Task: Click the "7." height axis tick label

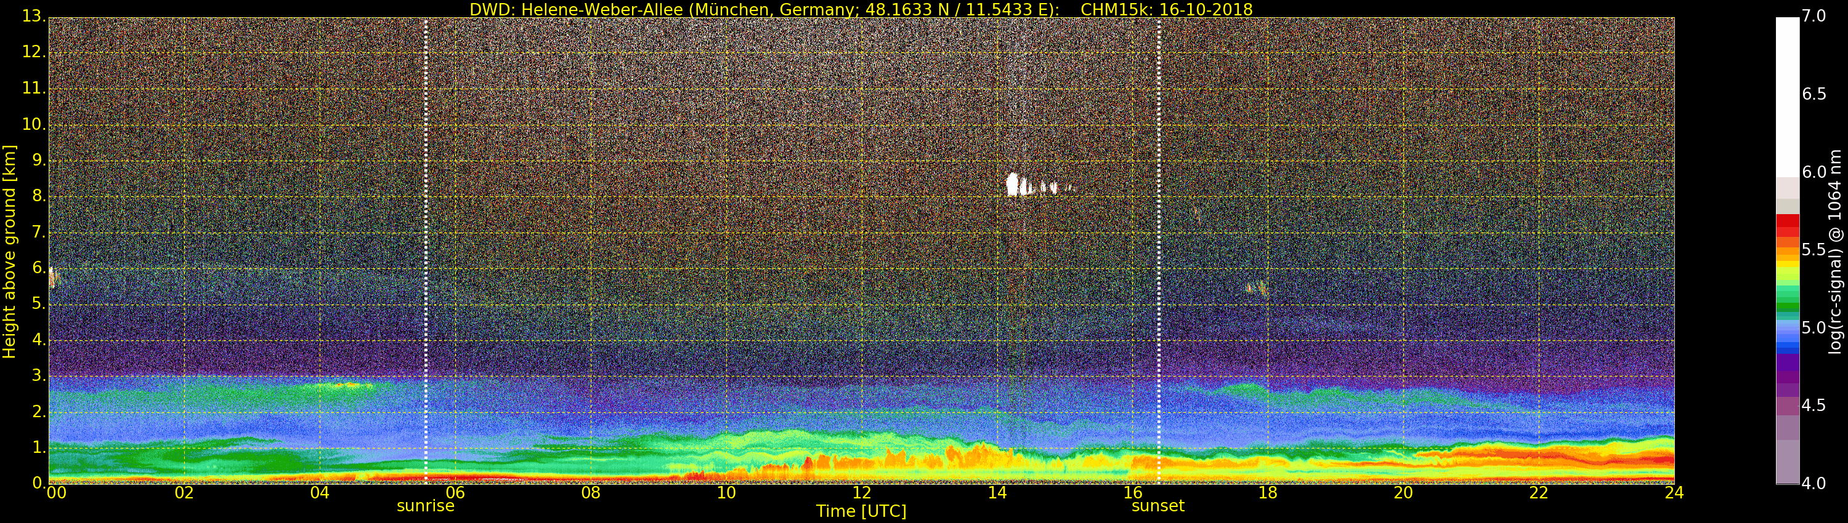Action: point(39,232)
